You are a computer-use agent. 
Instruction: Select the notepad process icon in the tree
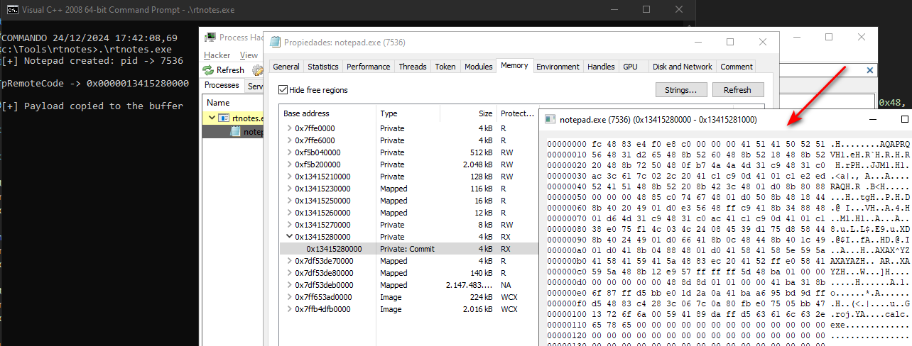click(236, 132)
